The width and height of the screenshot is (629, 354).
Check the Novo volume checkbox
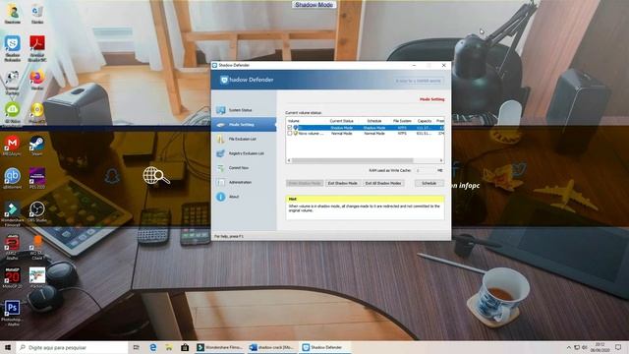(289, 134)
